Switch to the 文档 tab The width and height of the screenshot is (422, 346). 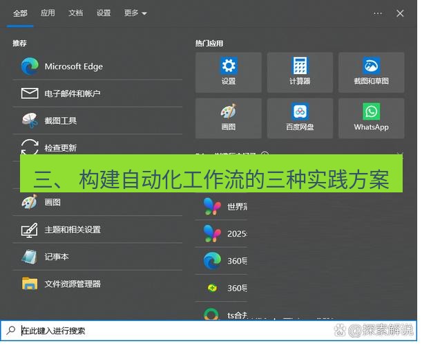(x=75, y=13)
